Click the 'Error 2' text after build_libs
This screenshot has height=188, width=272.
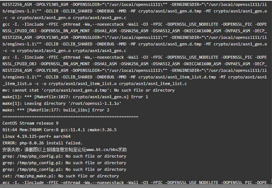click(101, 110)
